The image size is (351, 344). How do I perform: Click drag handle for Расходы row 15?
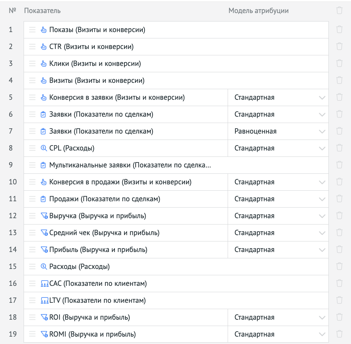point(32,266)
